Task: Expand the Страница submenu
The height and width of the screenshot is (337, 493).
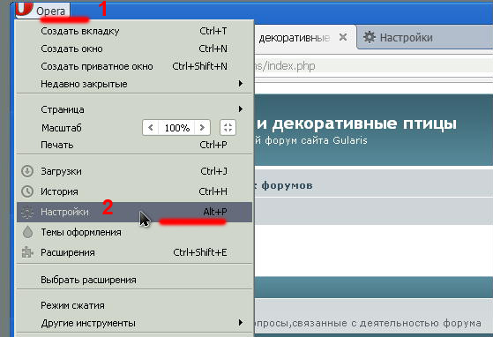Action: [x=135, y=109]
